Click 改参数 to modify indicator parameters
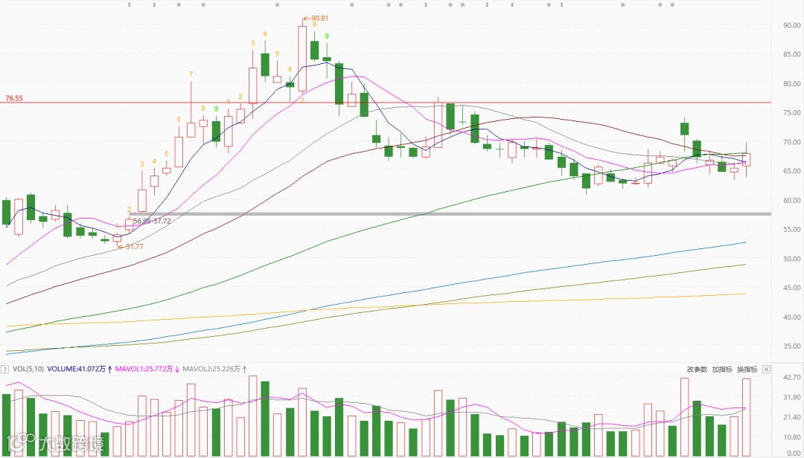 pyautogui.click(x=698, y=369)
